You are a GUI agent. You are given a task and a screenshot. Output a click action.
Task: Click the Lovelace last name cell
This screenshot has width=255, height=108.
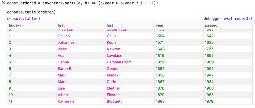pyautogui.click(x=114, y=56)
